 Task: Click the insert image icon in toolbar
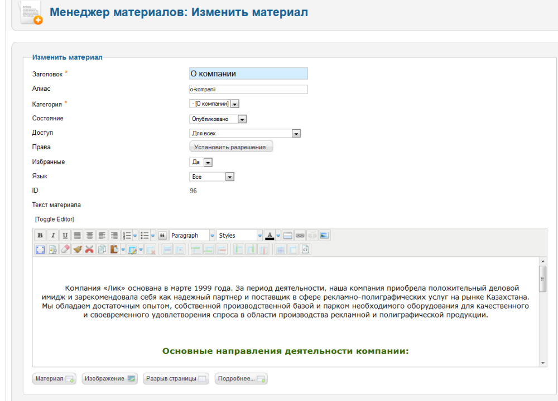pos(325,236)
